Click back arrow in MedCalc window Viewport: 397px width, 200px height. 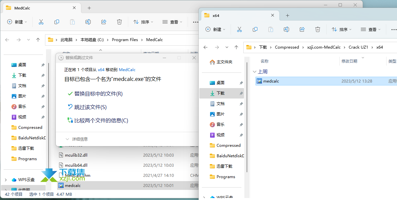pos(7,40)
